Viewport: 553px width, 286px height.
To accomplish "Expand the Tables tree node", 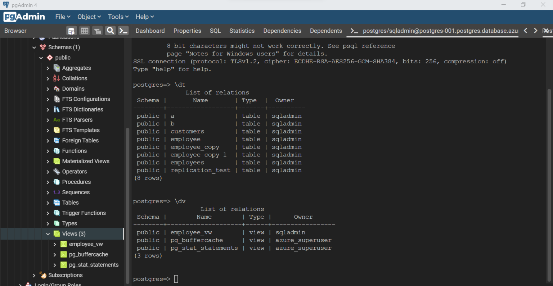I will click(x=47, y=203).
